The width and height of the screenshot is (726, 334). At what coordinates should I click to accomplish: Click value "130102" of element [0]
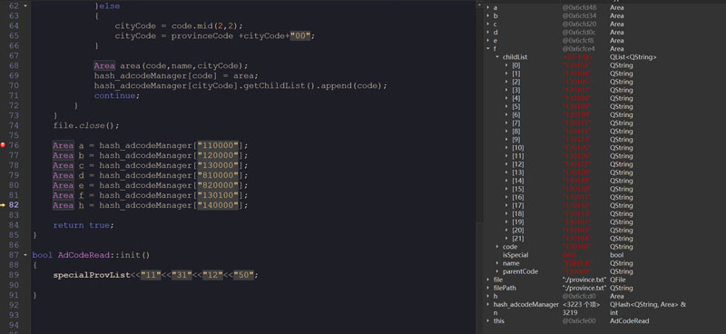(576, 65)
